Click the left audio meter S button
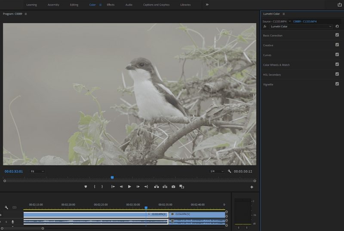 pyautogui.click(x=239, y=228)
